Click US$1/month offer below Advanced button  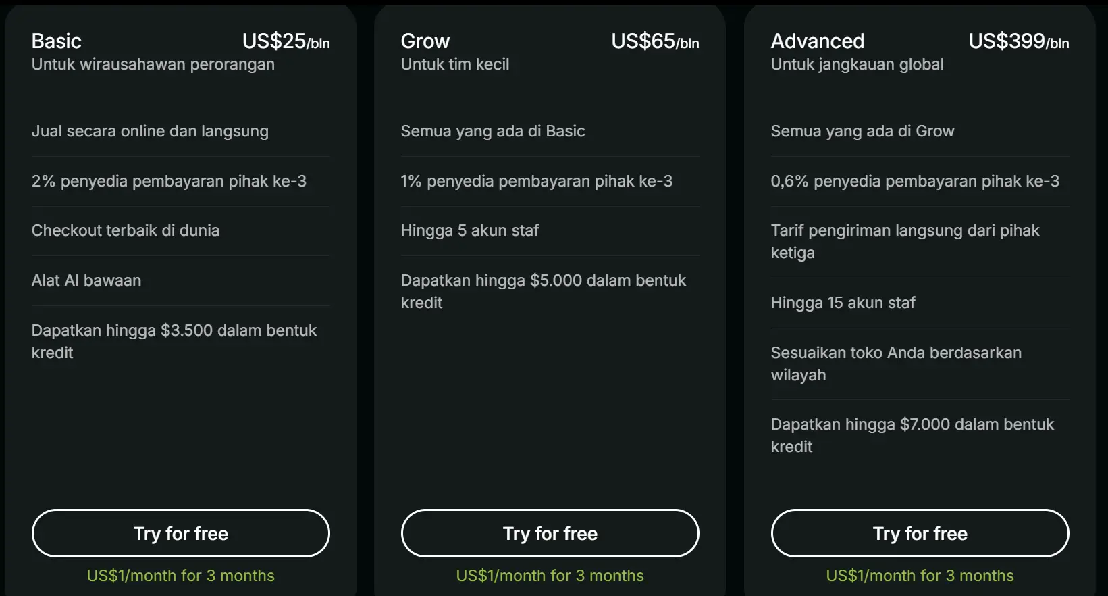point(920,576)
